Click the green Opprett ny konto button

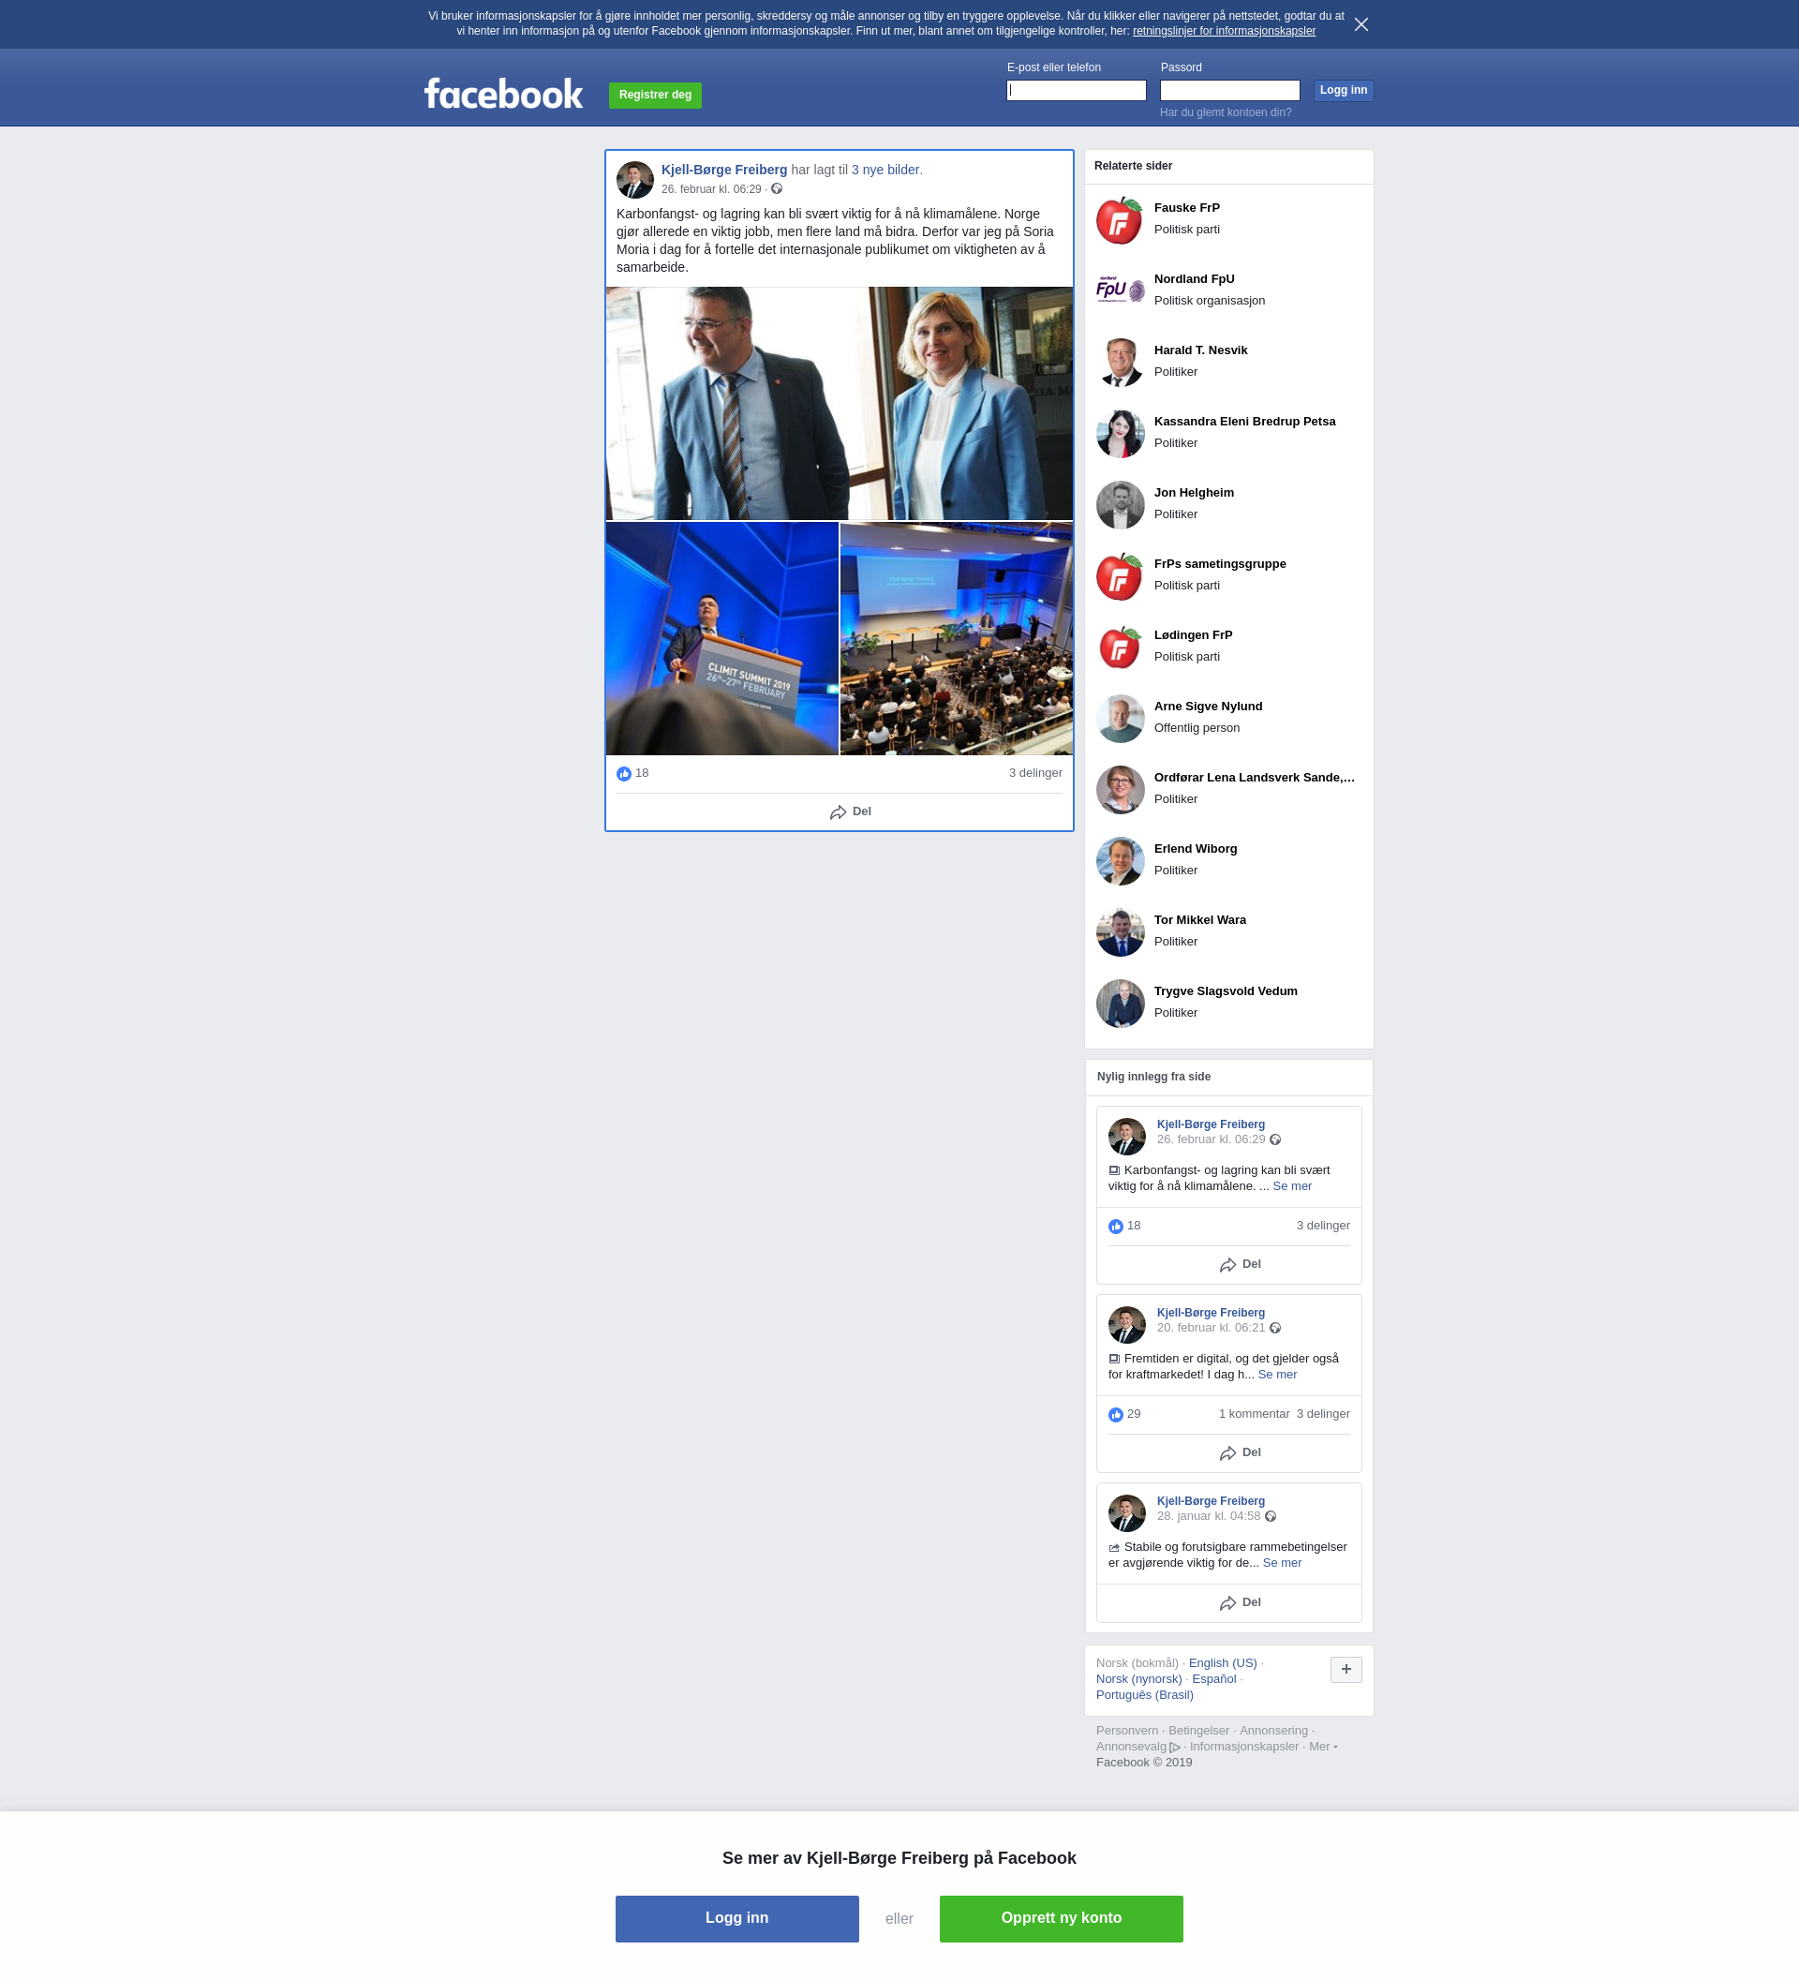[1061, 1919]
